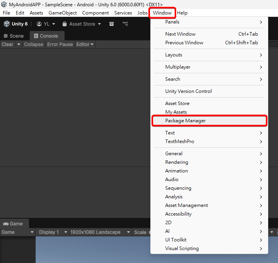The image size is (278, 263).
Task: Select the Game view tab
Action: [x=13, y=223]
